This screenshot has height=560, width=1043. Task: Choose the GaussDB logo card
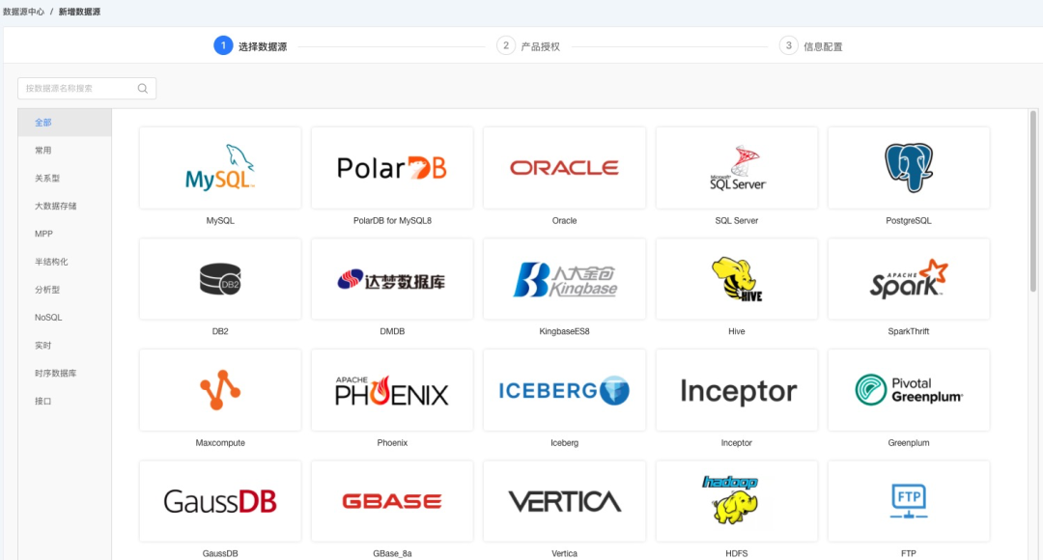coord(220,501)
